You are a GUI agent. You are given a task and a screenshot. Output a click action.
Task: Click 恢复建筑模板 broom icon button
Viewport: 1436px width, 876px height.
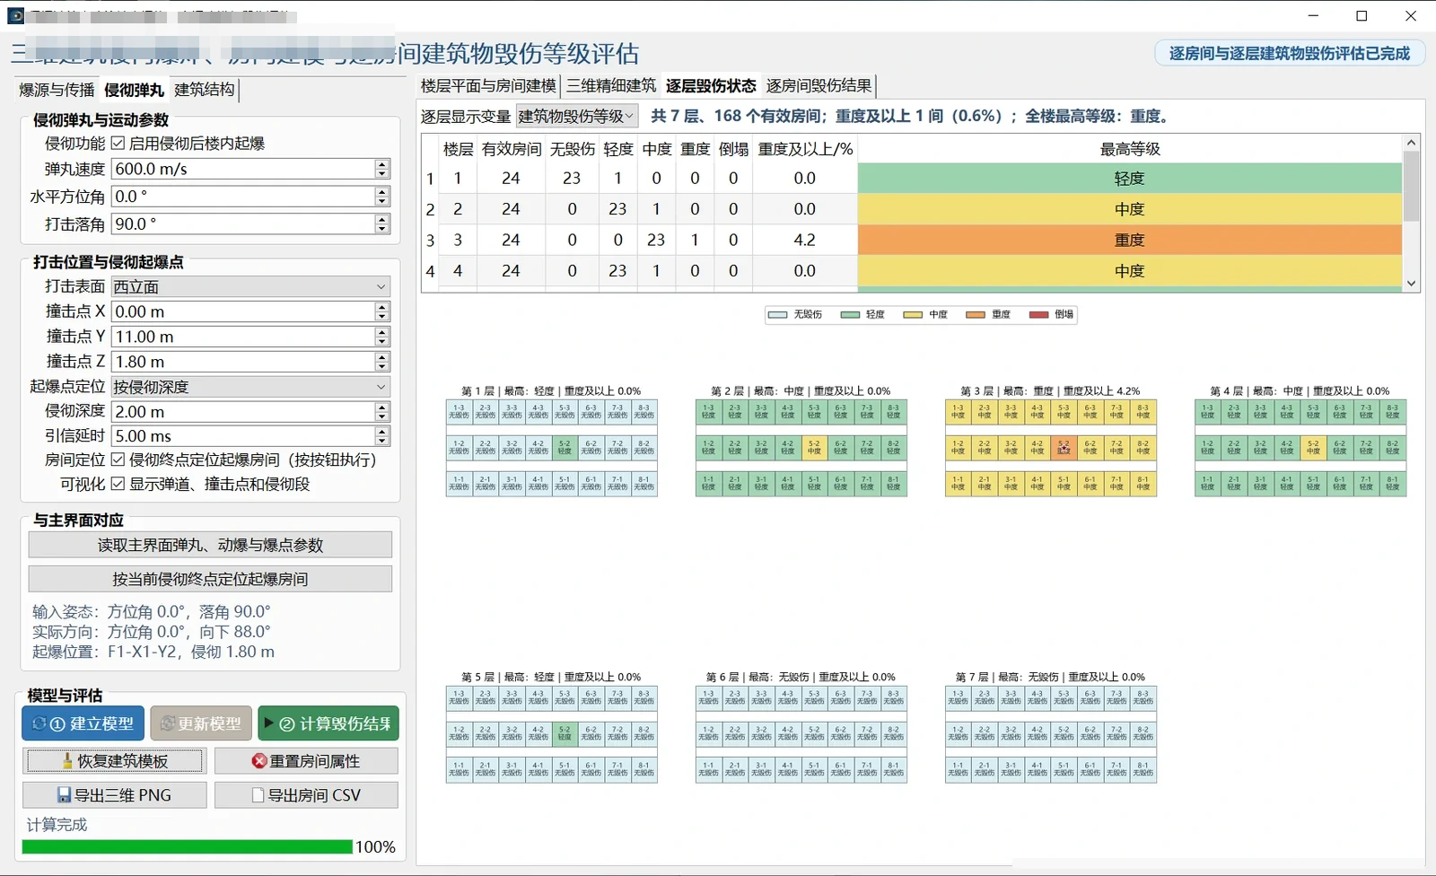(x=115, y=761)
